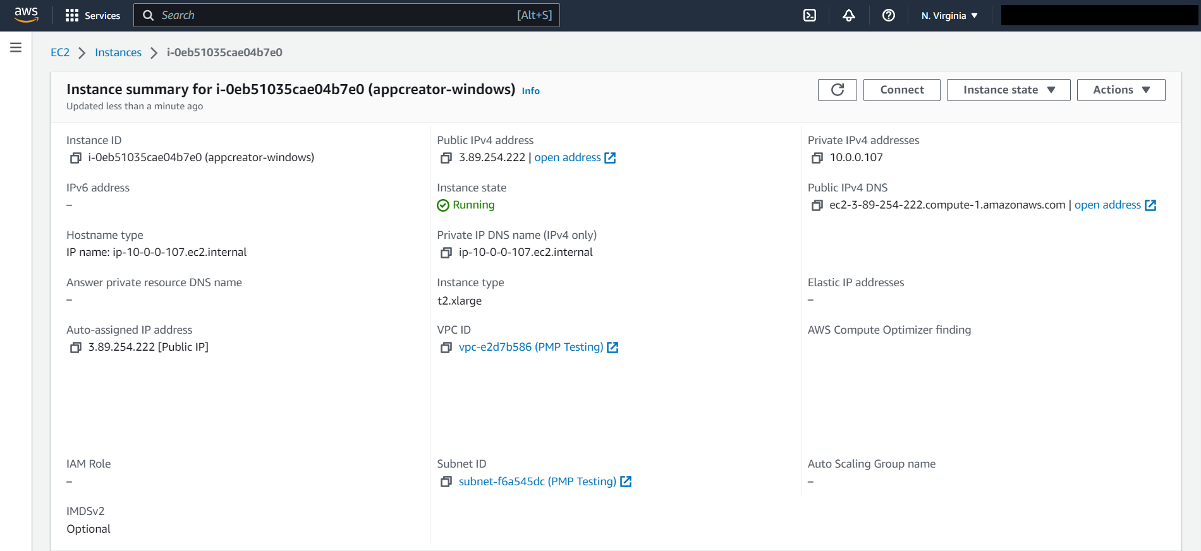Image resolution: width=1201 pixels, height=551 pixels.
Task: Copy the Public IPv4 address
Action: coord(446,158)
